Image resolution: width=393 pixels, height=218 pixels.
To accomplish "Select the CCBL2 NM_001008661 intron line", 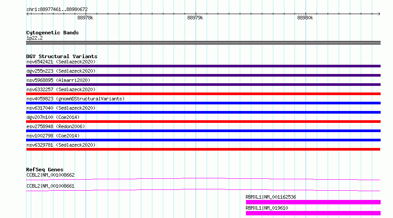I will [x=203, y=190].
